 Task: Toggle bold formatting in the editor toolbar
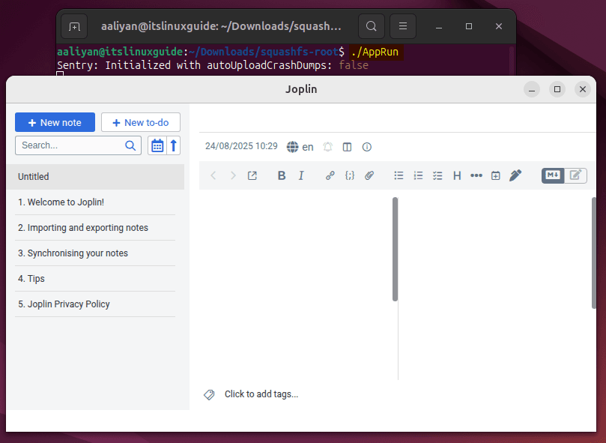coord(282,175)
